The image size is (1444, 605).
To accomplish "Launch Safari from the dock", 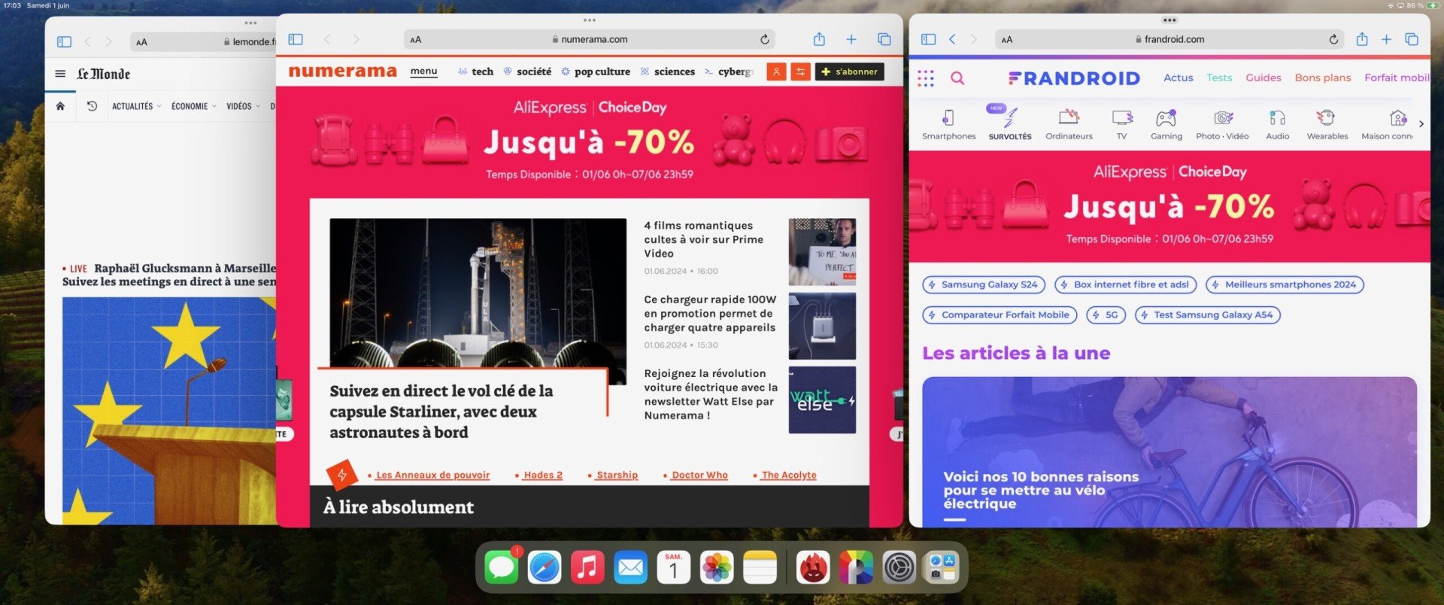I will 545,567.
